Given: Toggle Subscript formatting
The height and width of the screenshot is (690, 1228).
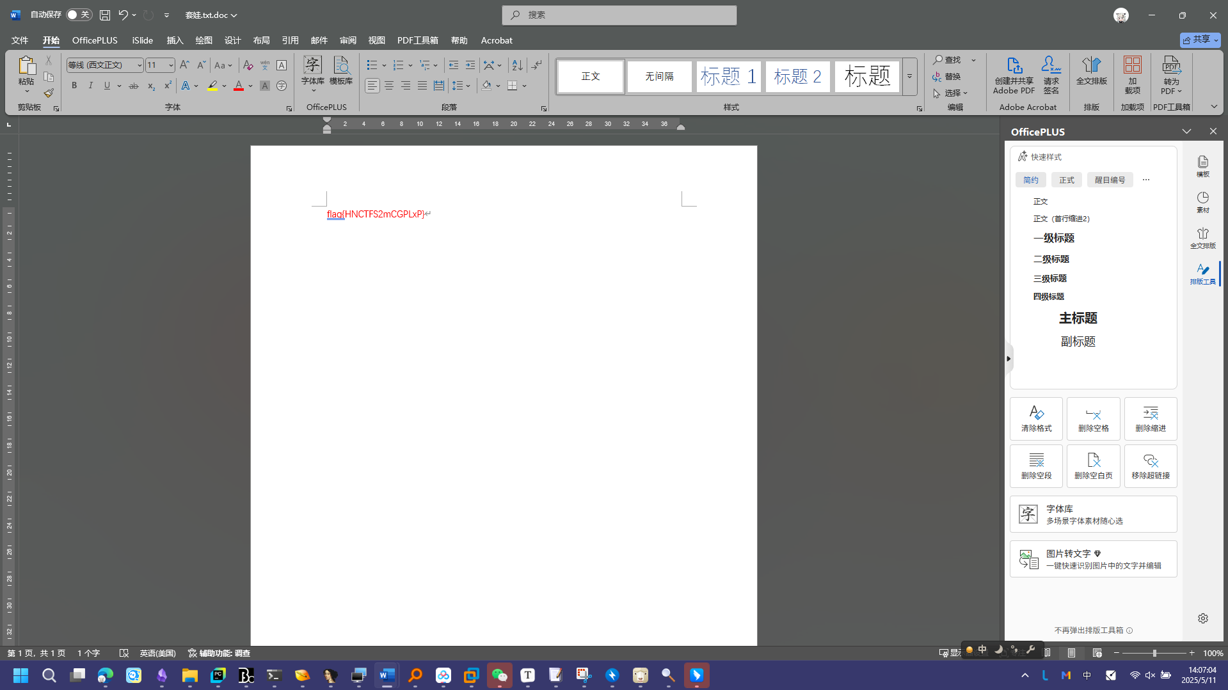Looking at the screenshot, I should pos(151,86).
